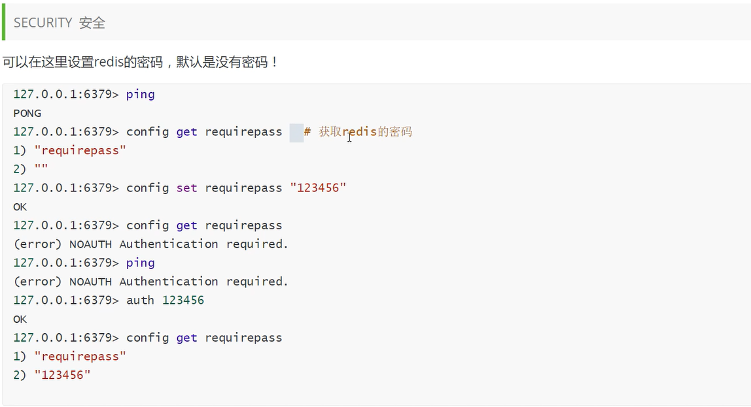This screenshot has height=407, width=751.
Task: Click the "PONG" reply line
Action: (x=27, y=114)
